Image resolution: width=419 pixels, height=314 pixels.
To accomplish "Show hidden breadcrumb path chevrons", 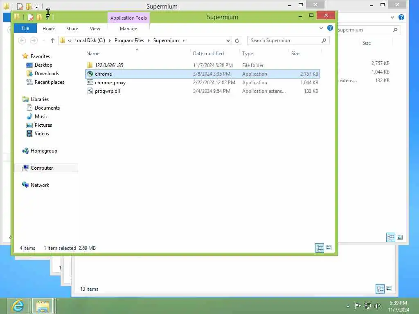I will pyautogui.click(x=70, y=40).
